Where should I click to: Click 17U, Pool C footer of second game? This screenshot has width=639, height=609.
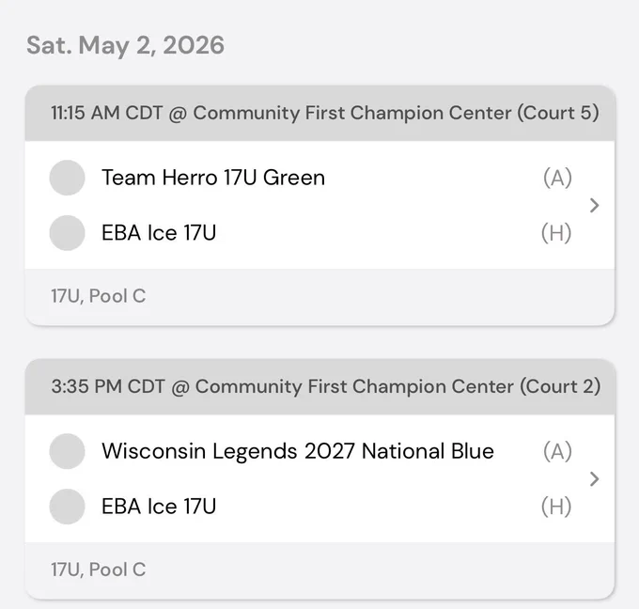pos(99,570)
